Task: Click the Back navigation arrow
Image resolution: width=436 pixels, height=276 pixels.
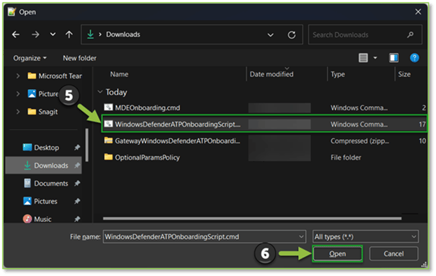Action: (x=16, y=35)
